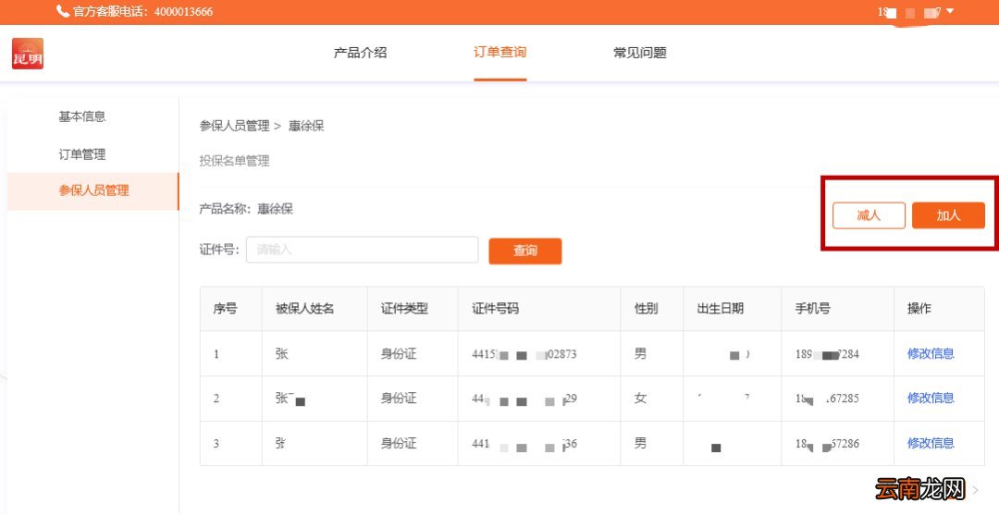Select 订单管理 in the sidebar
Image resolution: width=999 pixels, height=515 pixels.
82,154
